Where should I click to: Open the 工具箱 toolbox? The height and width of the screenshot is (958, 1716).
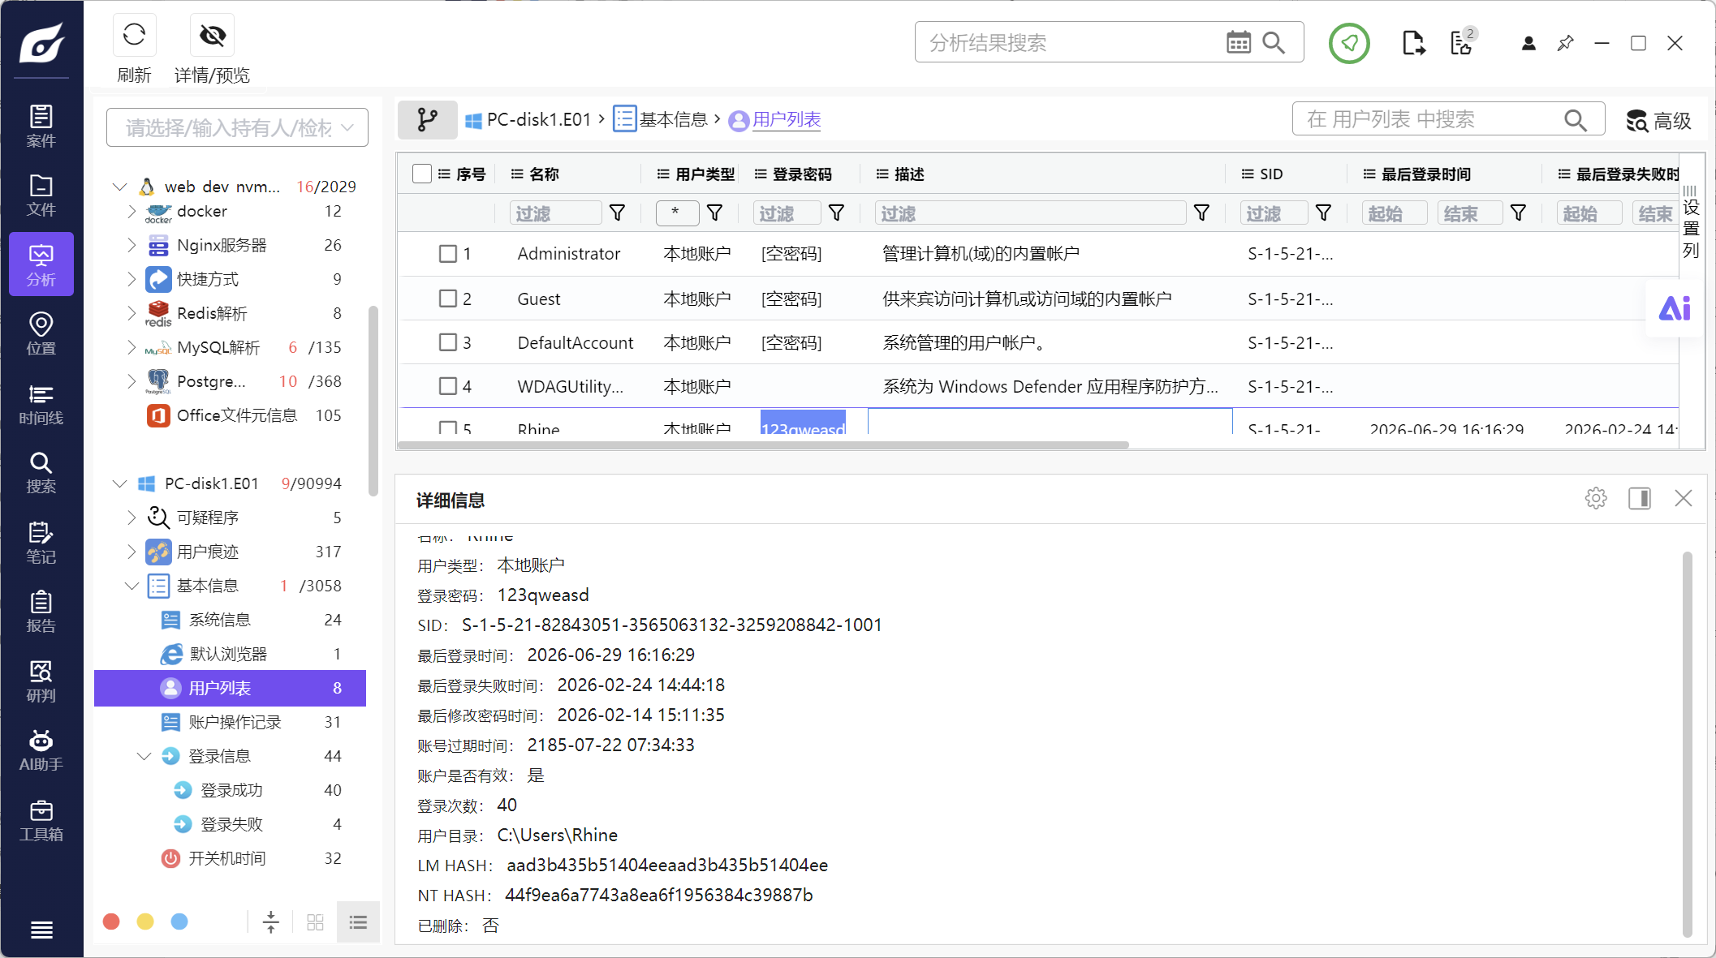point(41,819)
